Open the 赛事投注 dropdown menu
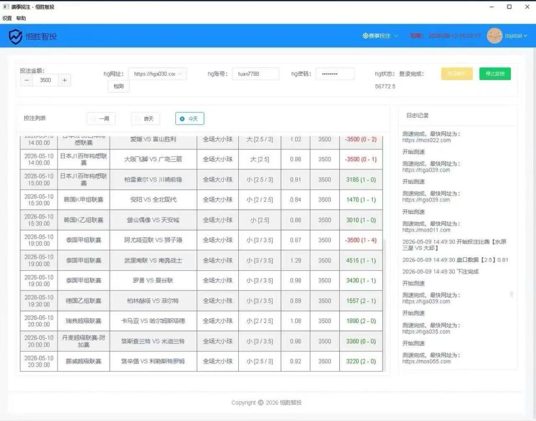Viewport: 536px width, 421px height. (381, 36)
